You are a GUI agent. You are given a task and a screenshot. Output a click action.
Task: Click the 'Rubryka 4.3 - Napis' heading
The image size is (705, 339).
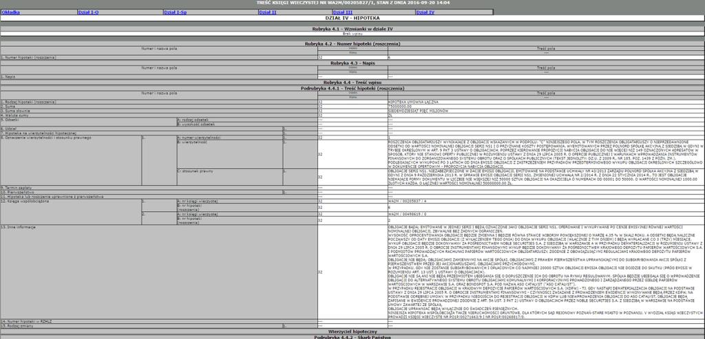coord(352,63)
